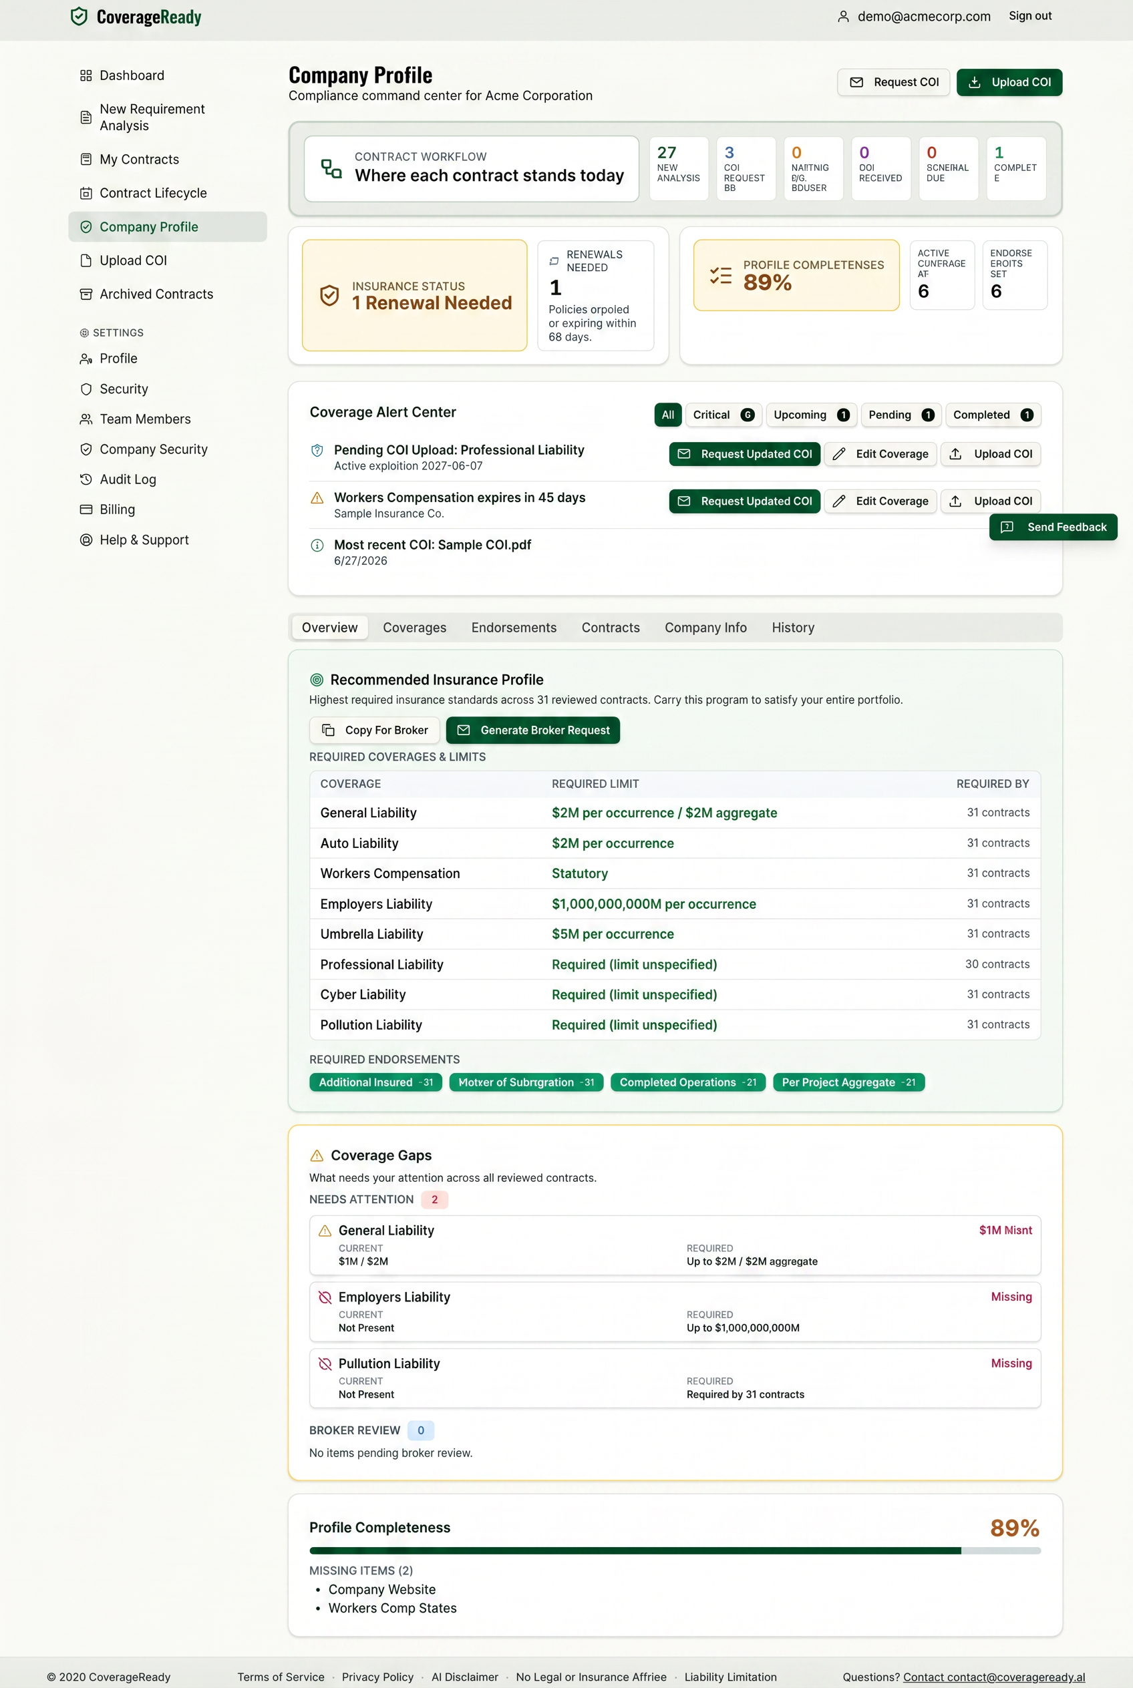Switch to the Coverages tab
Screen dimensions: 1133x1688
[415, 628]
